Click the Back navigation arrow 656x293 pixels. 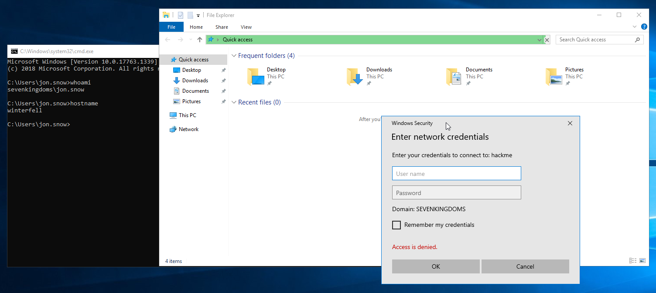(x=168, y=40)
